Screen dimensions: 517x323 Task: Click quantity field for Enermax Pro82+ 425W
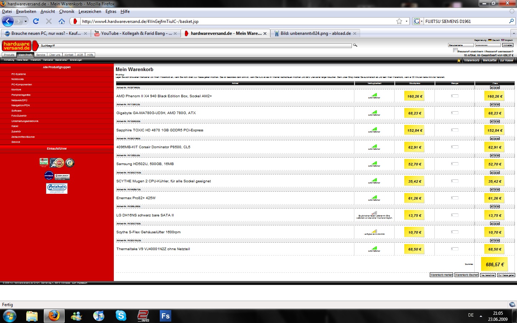pos(455,198)
